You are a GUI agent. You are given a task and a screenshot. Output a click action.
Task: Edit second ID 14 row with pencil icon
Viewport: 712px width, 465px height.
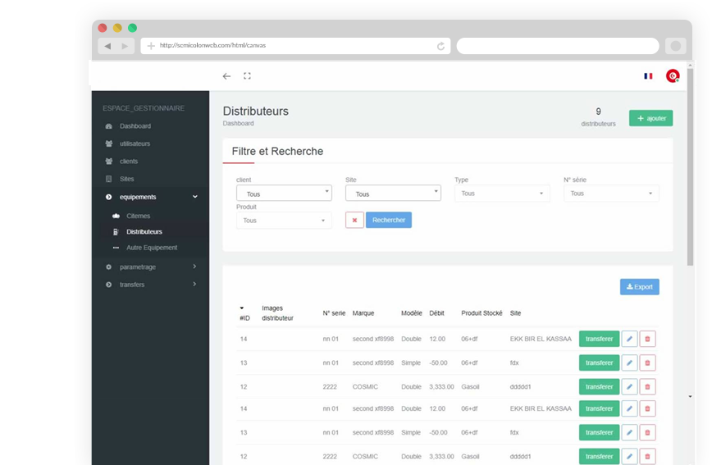tap(629, 408)
